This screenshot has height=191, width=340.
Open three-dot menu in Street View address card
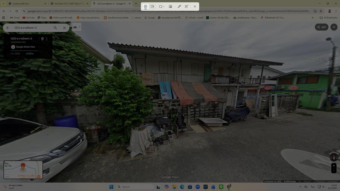47,39
